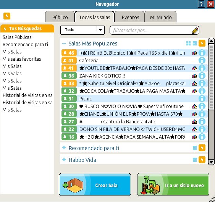Open the info icon for the Cafetería room
This screenshot has height=202, width=215.
point(202,60)
